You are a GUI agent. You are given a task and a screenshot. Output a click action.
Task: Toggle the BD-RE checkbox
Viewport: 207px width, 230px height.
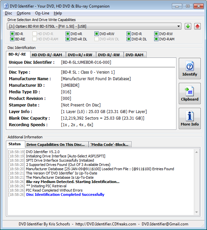(x=12, y=39)
